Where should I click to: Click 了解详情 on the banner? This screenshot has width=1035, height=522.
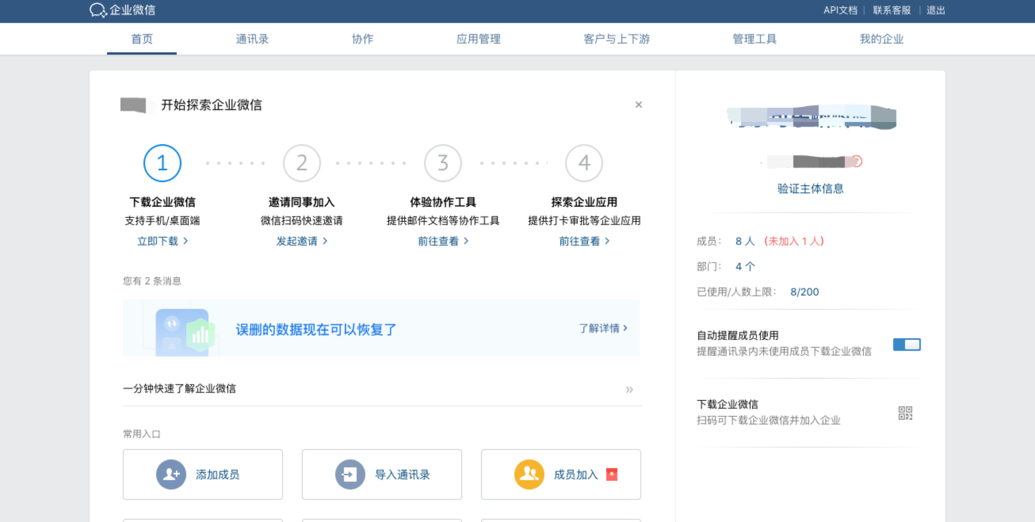click(603, 328)
